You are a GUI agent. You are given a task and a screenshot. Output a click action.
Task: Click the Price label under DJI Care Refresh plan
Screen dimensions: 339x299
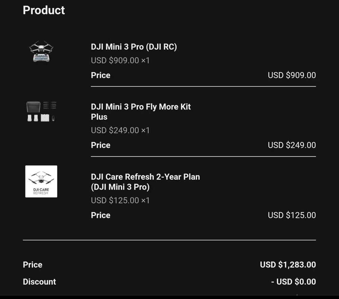101,215
